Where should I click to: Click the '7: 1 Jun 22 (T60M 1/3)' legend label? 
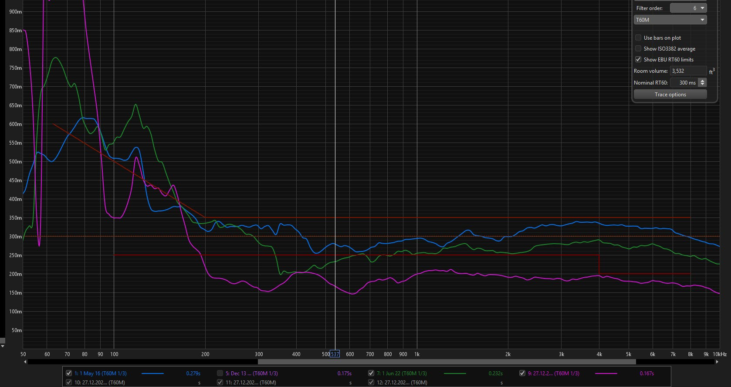coord(402,373)
